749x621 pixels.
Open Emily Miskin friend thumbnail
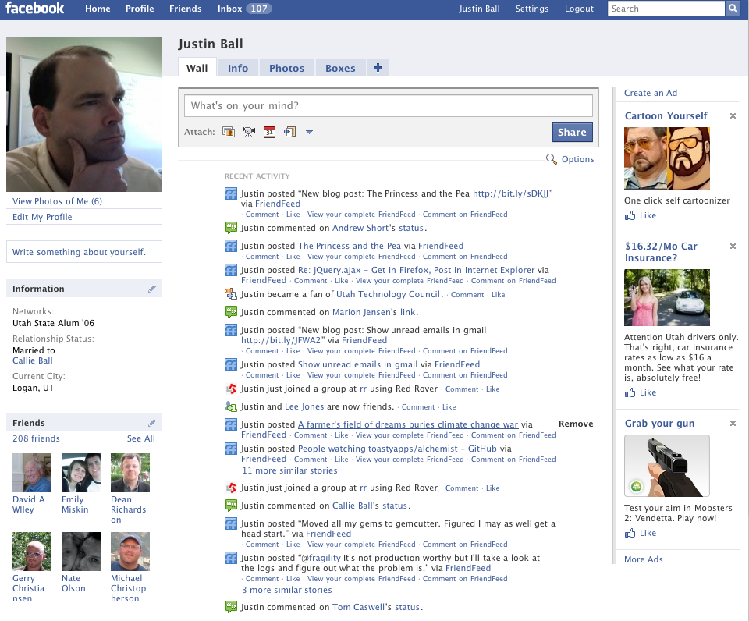(x=81, y=473)
